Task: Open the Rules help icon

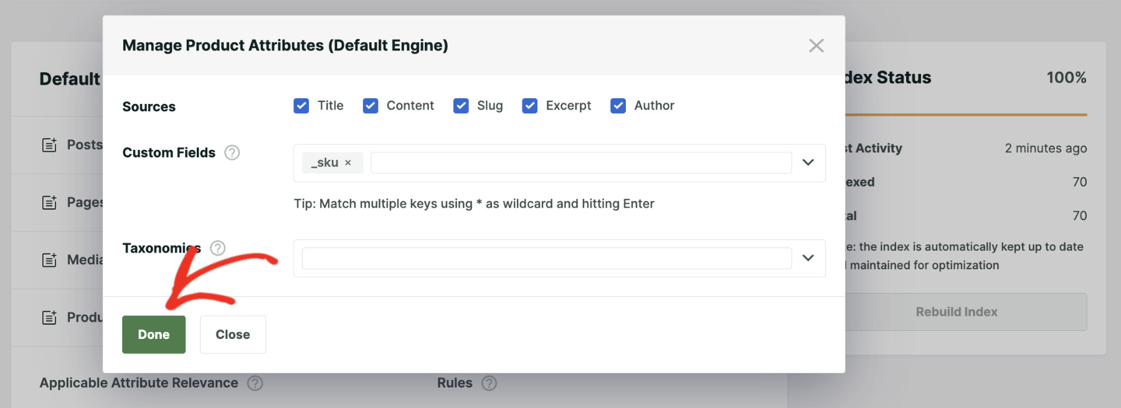Action: [490, 383]
